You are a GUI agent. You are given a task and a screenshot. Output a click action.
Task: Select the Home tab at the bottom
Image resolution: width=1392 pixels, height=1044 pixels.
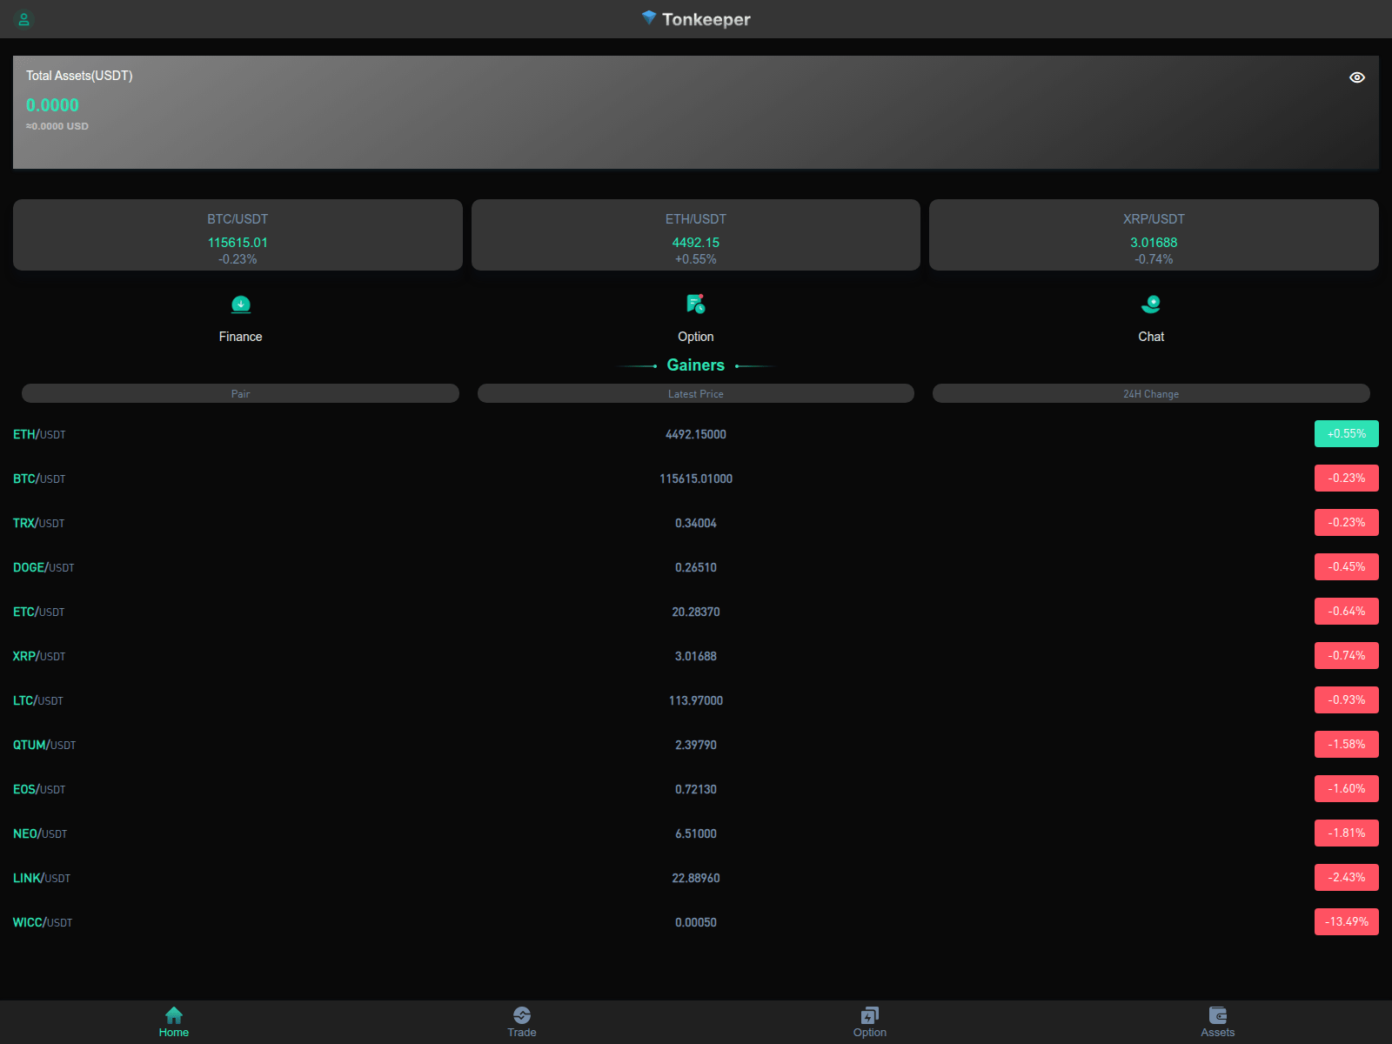[x=173, y=1021]
